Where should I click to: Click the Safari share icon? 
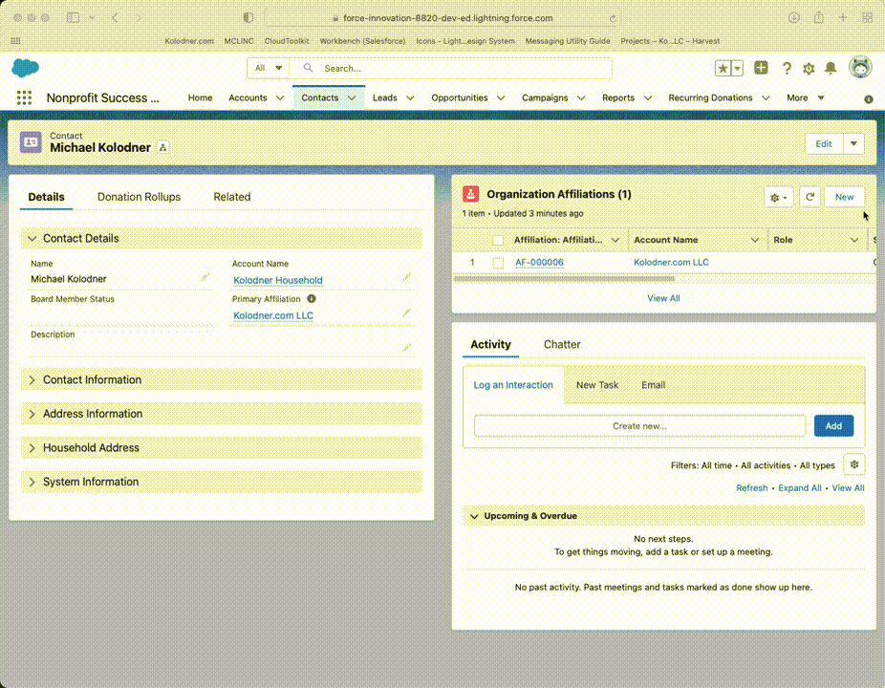point(818,18)
